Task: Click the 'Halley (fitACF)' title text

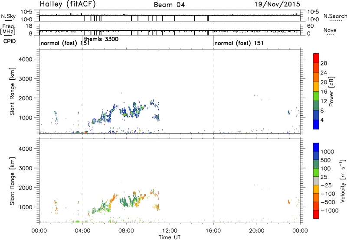Action: [x=68, y=4]
